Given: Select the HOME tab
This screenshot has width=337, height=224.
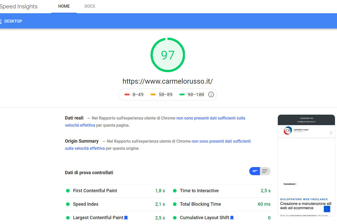Looking at the screenshot, I should tap(64, 6).
